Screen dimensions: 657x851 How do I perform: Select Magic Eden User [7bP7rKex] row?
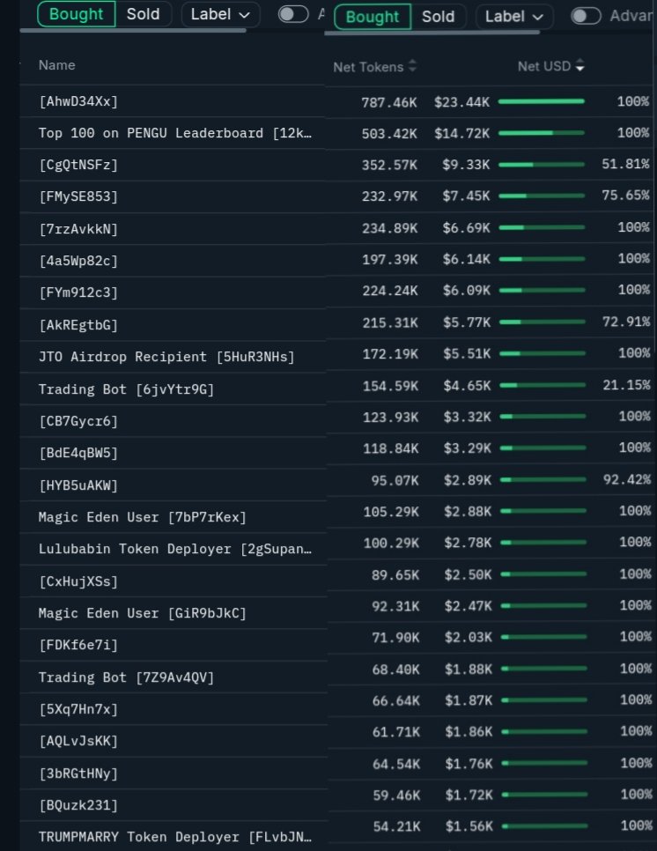142,517
